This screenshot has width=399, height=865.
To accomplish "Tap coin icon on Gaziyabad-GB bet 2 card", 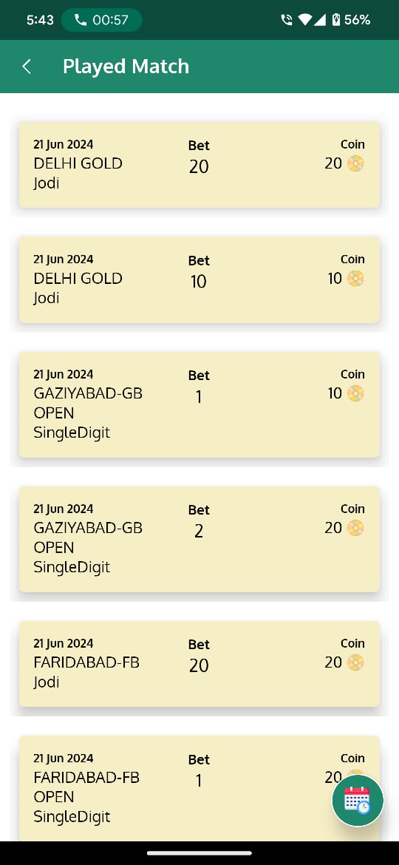I will pyautogui.click(x=355, y=527).
